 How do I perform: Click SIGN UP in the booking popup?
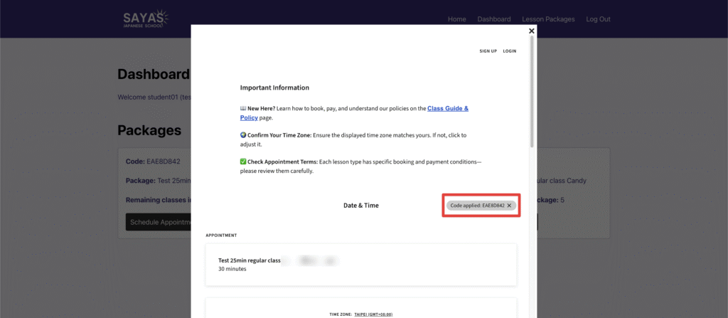point(488,51)
